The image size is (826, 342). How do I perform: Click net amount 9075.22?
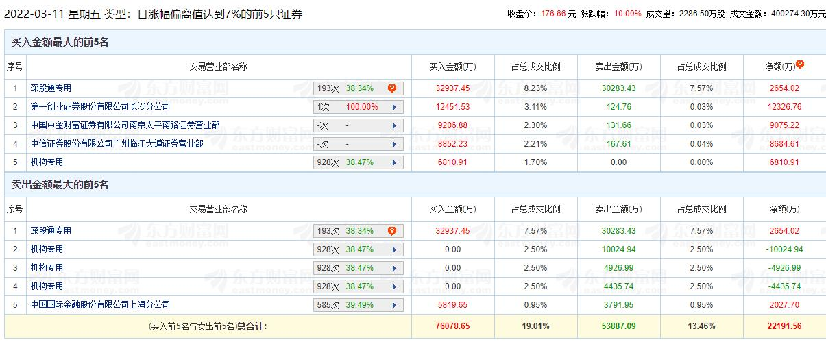click(x=785, y=125)
